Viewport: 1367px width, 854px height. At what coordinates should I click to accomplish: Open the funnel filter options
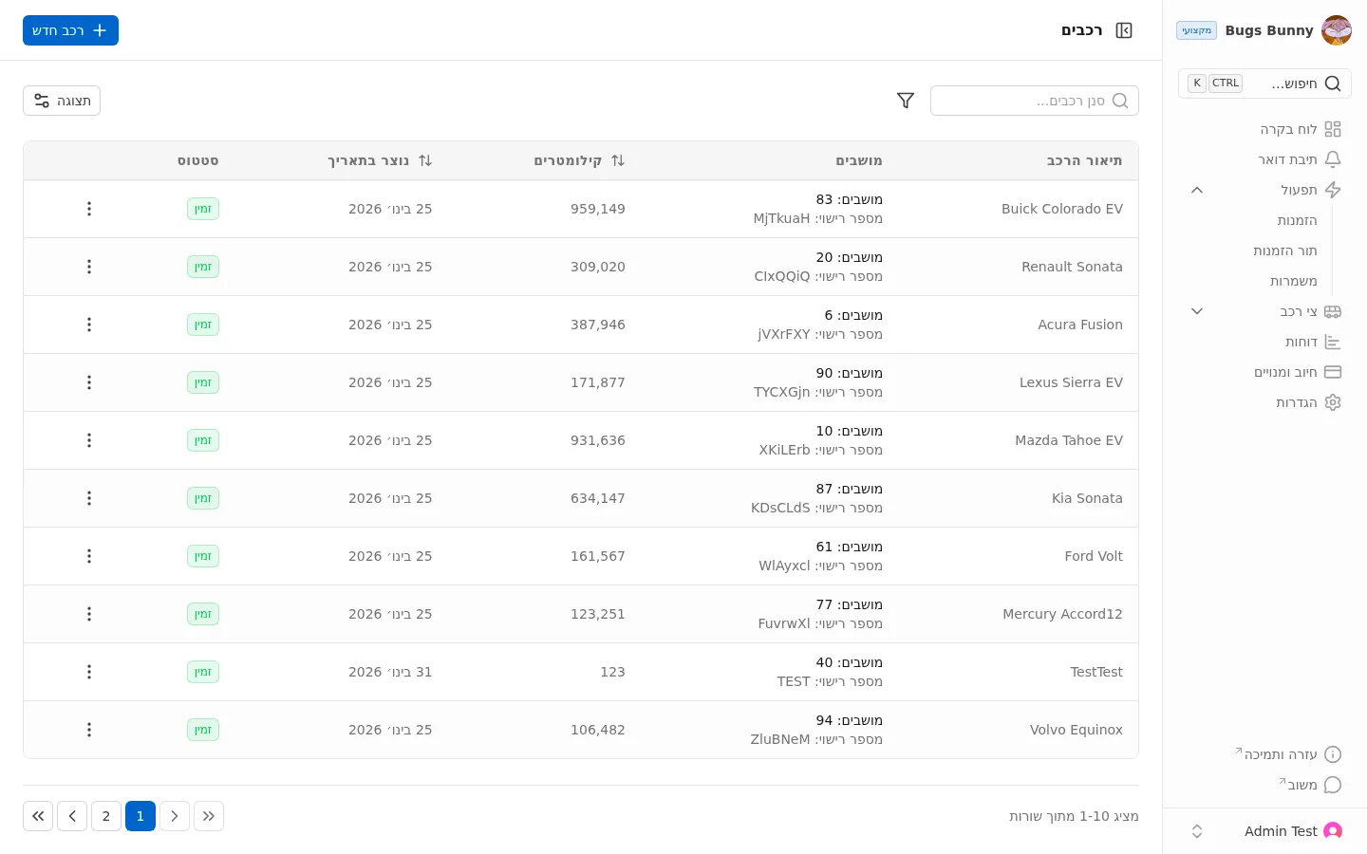coord(906,101)
